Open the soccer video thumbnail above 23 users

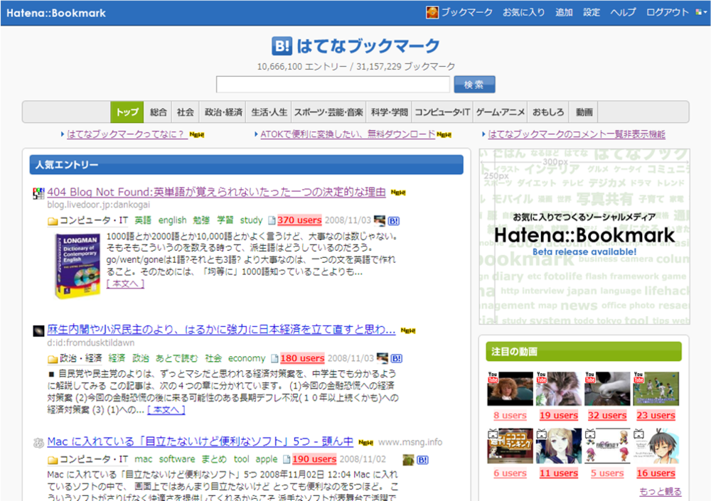pyautogui.click(x=656, y=389)
